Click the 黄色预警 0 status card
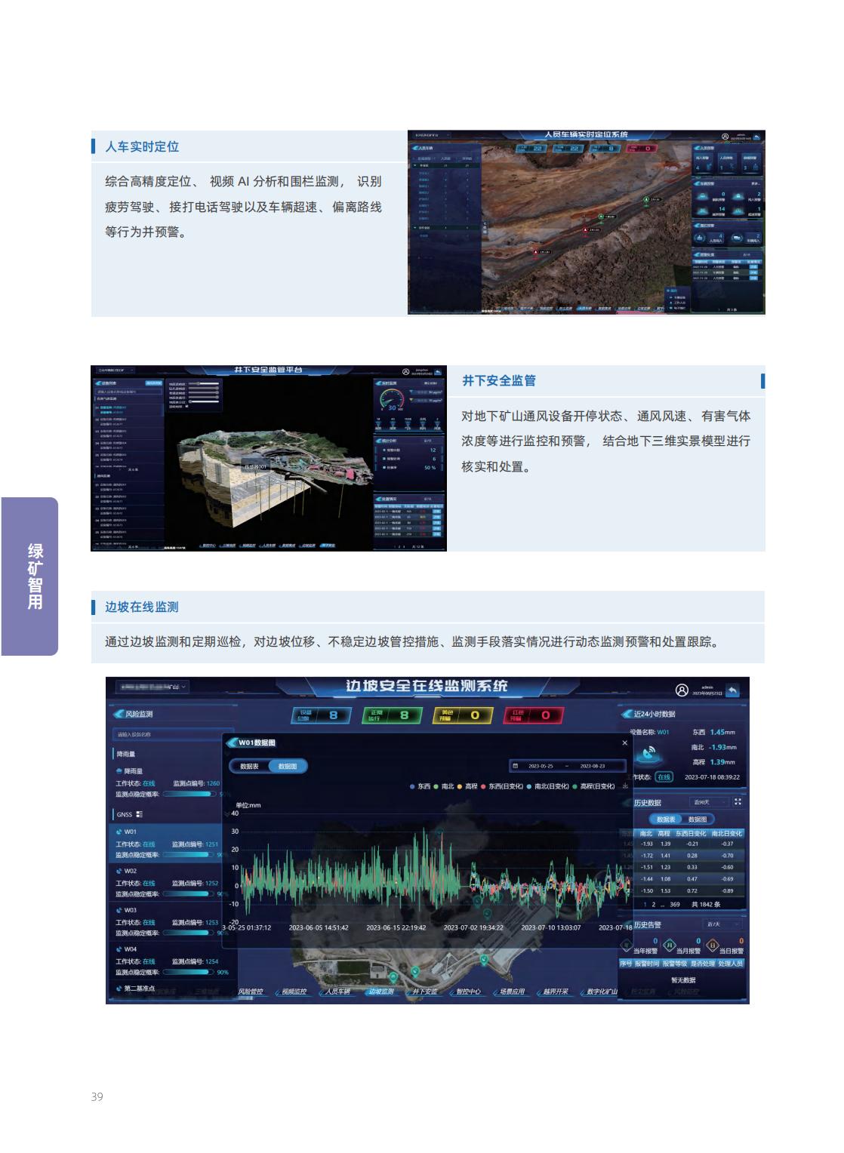The height and width of the screenshot is (1153, 844). click(463, 715)
